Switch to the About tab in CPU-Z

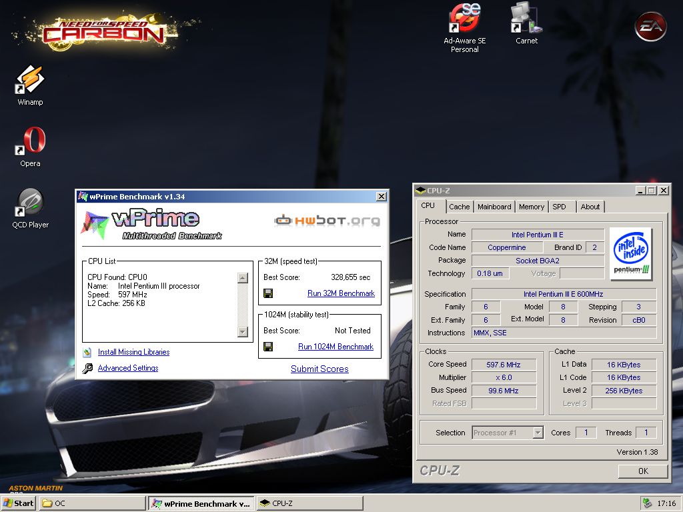tap(590, 207)
